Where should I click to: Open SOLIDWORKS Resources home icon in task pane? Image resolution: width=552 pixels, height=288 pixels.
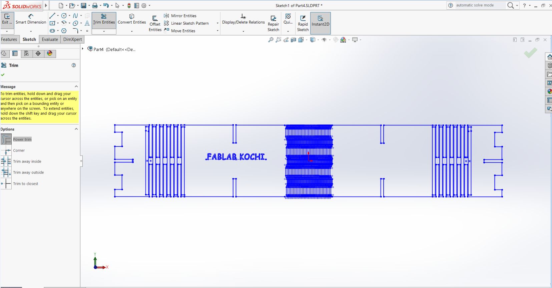549,57
